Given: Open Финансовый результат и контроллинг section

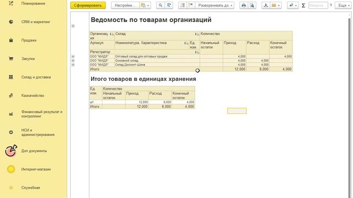Looking at the screenshot, I should point(42,114).
